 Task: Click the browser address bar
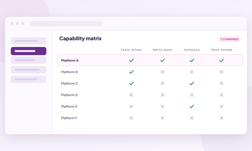(x=66, y=23)
